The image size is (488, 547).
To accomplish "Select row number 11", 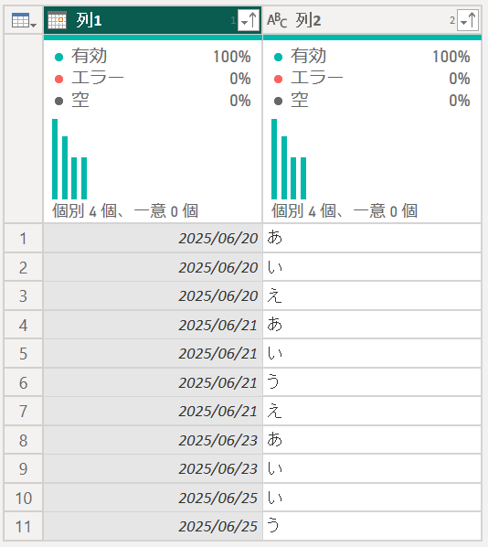I will (x=23, y=526).
